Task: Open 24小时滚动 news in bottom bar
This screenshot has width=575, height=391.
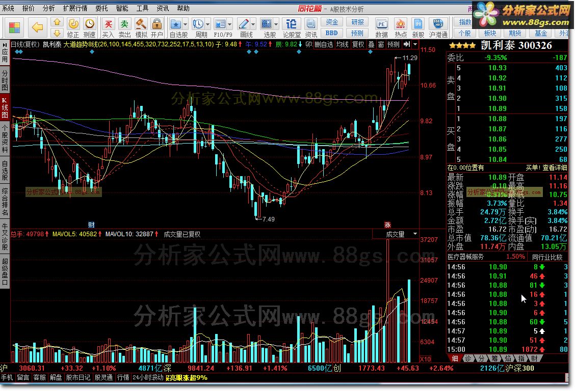Action: (148, 377)
